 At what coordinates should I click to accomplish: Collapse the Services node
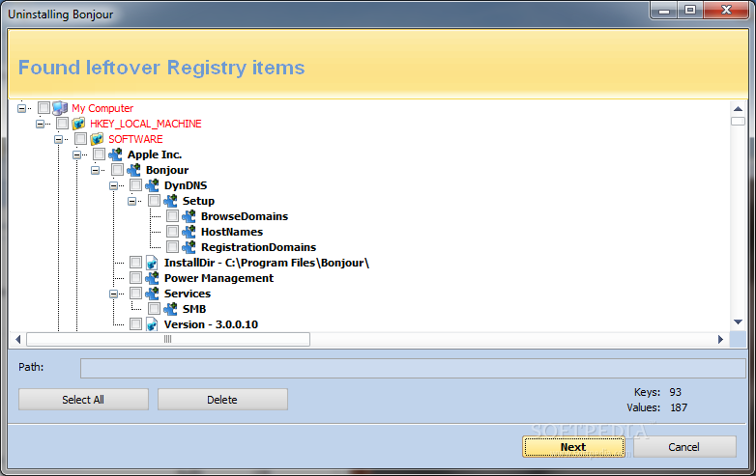tap(113, 294)
